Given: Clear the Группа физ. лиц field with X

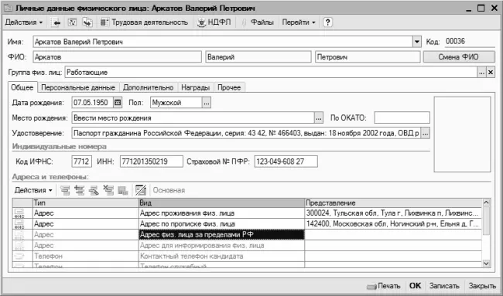Looking at the screenshot, I should click(x=491, y=73).
